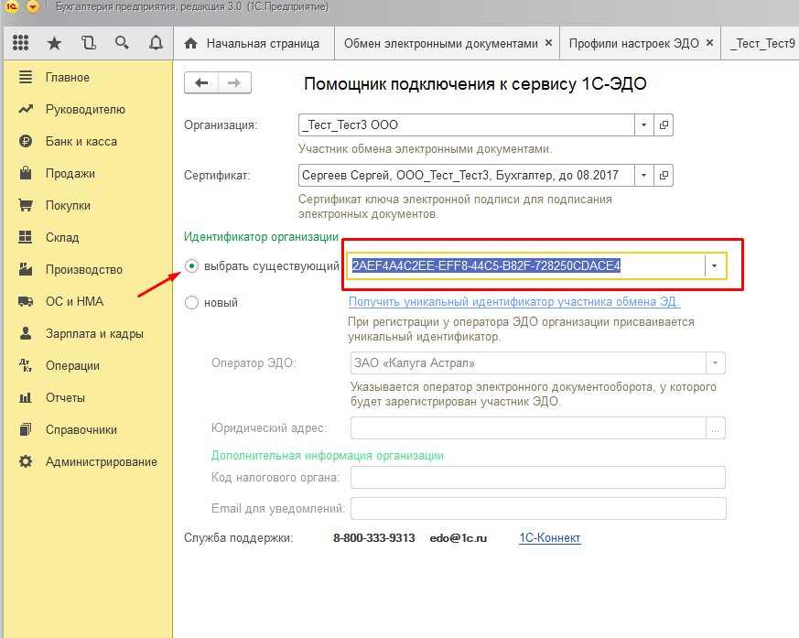Select the 'выбрать существующий' radio button
This screenshot has width=799, height=638.
(191, 266)
